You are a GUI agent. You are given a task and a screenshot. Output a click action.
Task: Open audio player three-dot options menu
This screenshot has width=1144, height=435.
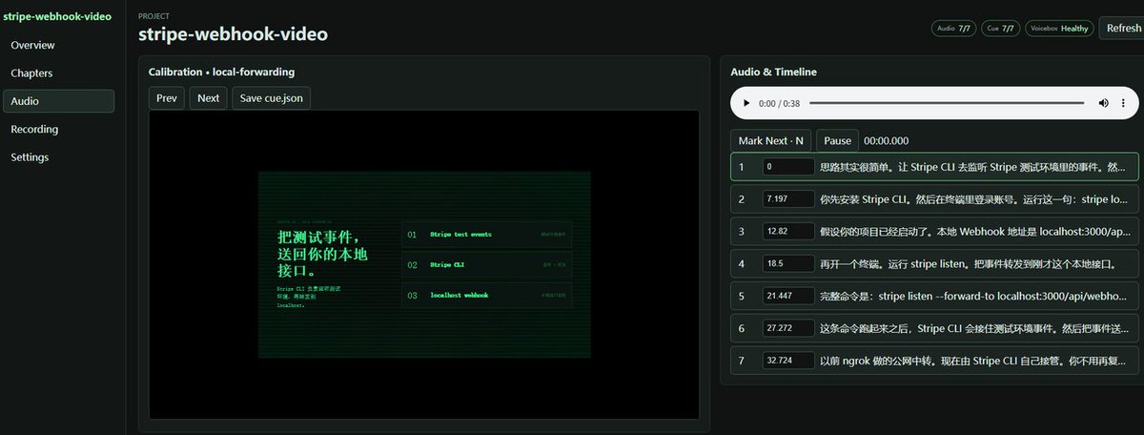(x=1124, y=103)
